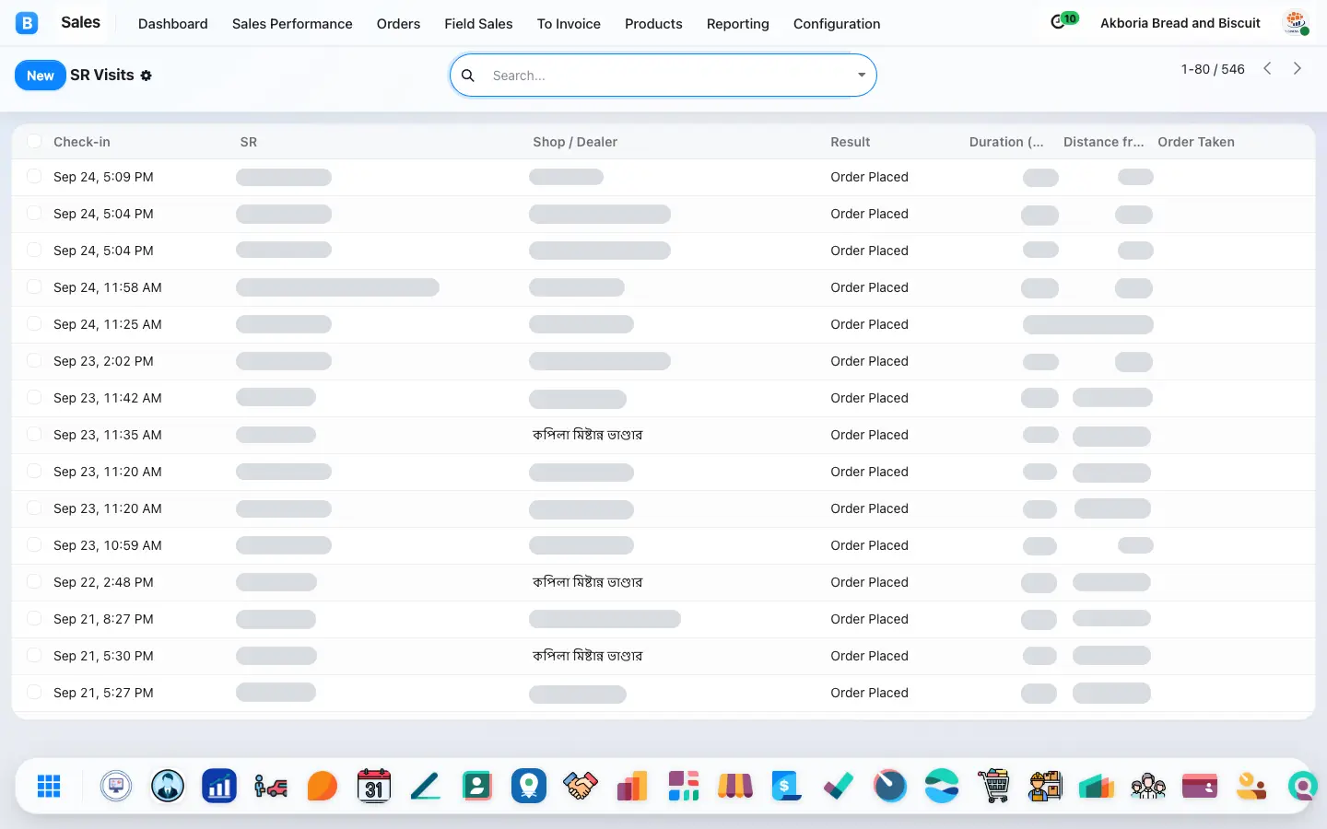The height and width of the screenshot is (829, 1327).
Task: Select all rows with header checkbox
Action: click(34, 141)
